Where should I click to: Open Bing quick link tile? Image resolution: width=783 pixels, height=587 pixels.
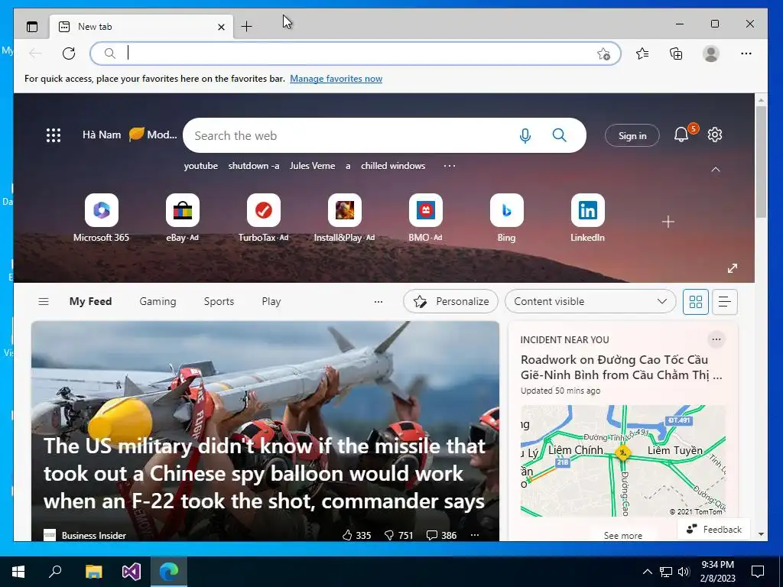click(x=506, y=218)
